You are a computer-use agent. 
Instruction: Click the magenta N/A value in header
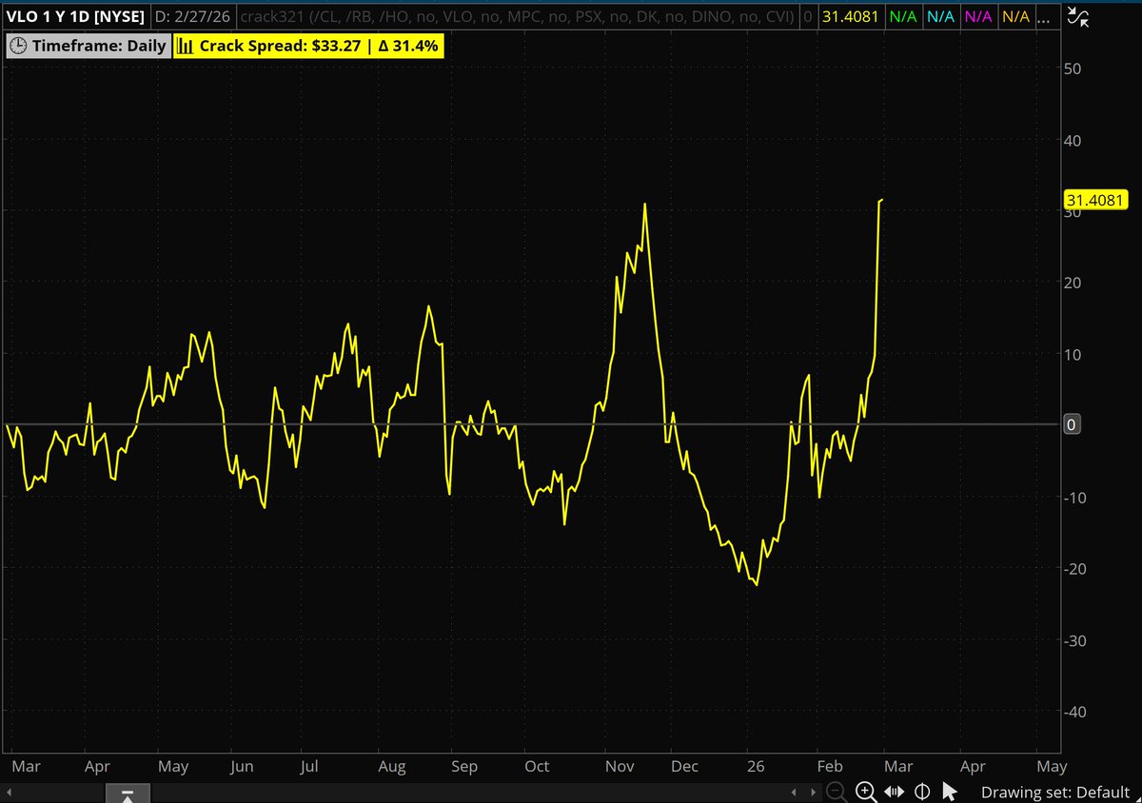tap(977, 16)
